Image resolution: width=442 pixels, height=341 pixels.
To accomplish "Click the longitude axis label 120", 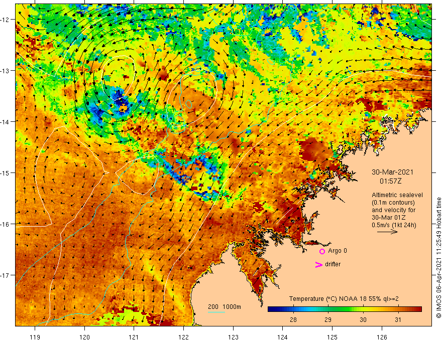I will (x=84, y=337).
